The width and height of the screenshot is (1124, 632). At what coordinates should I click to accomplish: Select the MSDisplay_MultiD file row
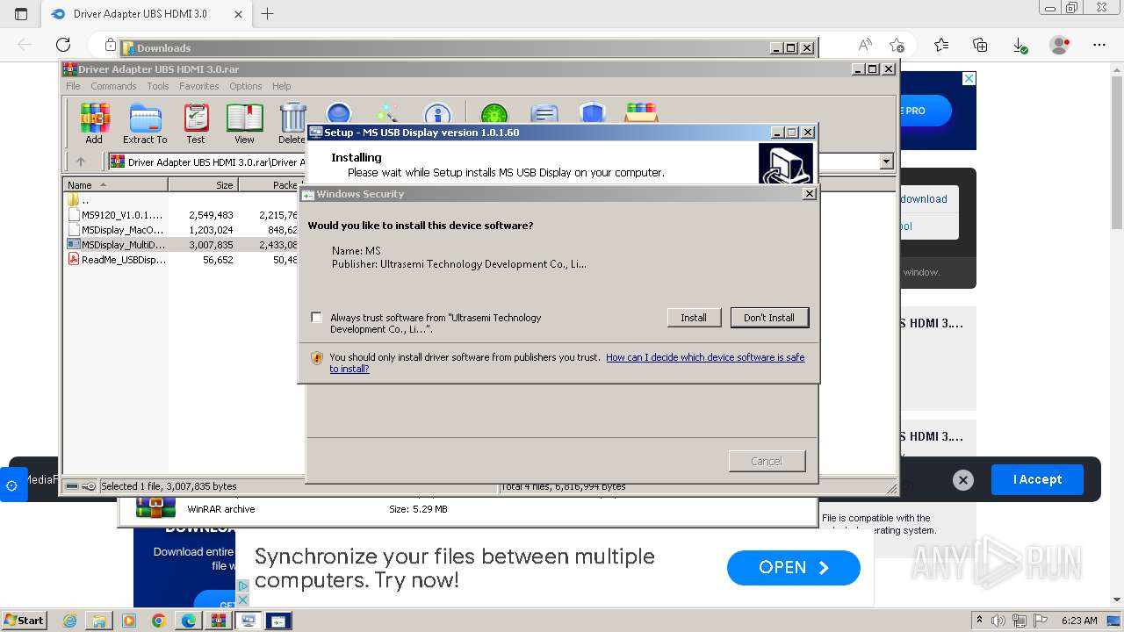[x=116, y=245]
